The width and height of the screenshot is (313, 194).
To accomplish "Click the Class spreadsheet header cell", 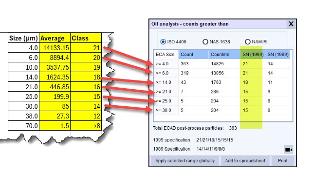I will [x=86, y=38].
